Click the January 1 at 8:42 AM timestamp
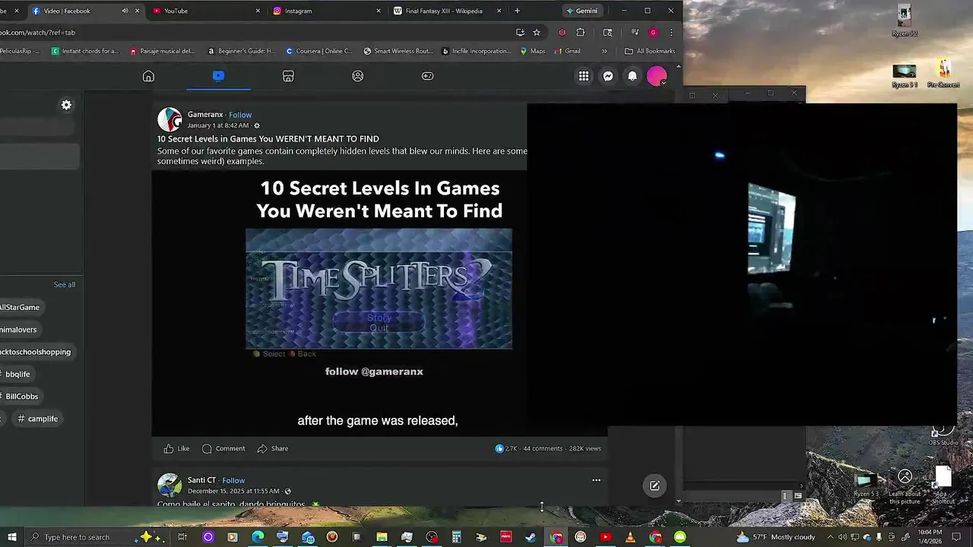973x547 pixels. 218,125
